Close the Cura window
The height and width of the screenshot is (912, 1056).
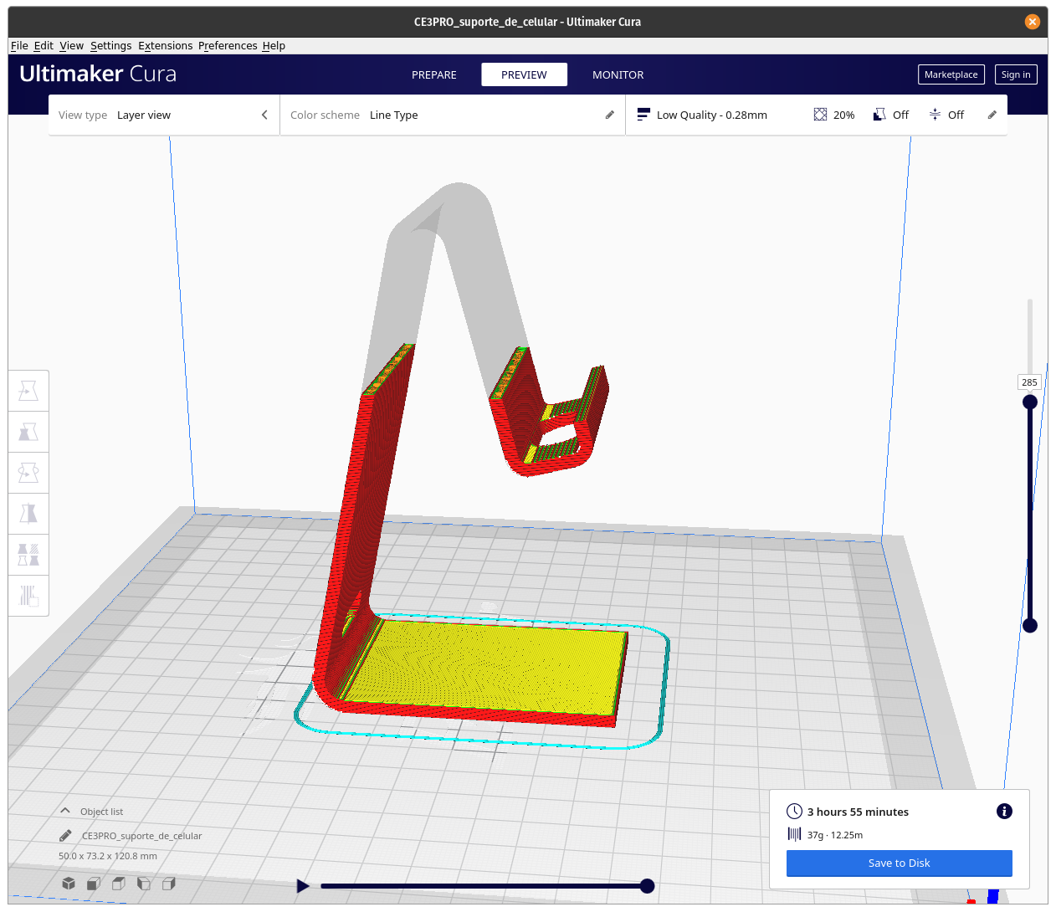1033,22
